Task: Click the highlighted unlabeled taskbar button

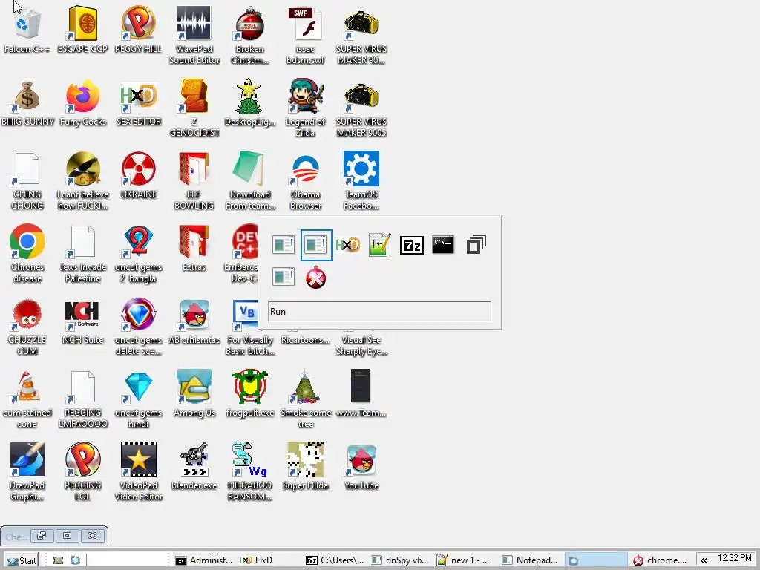Action: [x=596, y=560]
